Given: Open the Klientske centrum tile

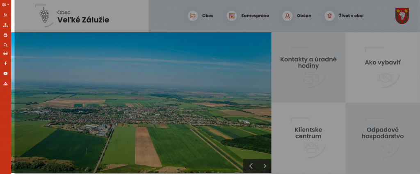Looking at the screenshot, I should (x=308, y=138).
